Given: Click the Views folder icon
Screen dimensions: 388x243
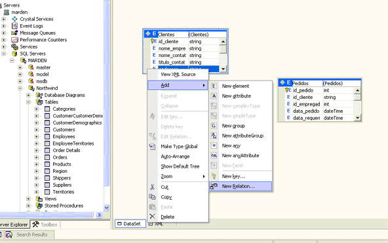Looking at the screenshot, I should (x=39, y=198).
